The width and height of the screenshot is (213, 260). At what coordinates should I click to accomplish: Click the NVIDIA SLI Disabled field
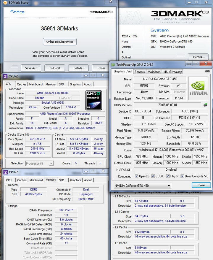[x=171, y=169]
